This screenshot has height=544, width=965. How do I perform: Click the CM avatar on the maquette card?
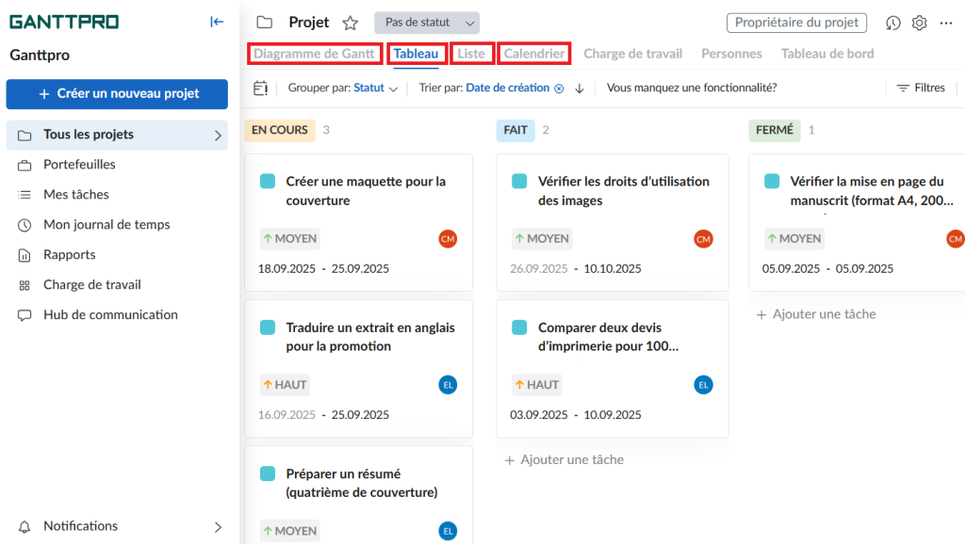click(448, 238)
